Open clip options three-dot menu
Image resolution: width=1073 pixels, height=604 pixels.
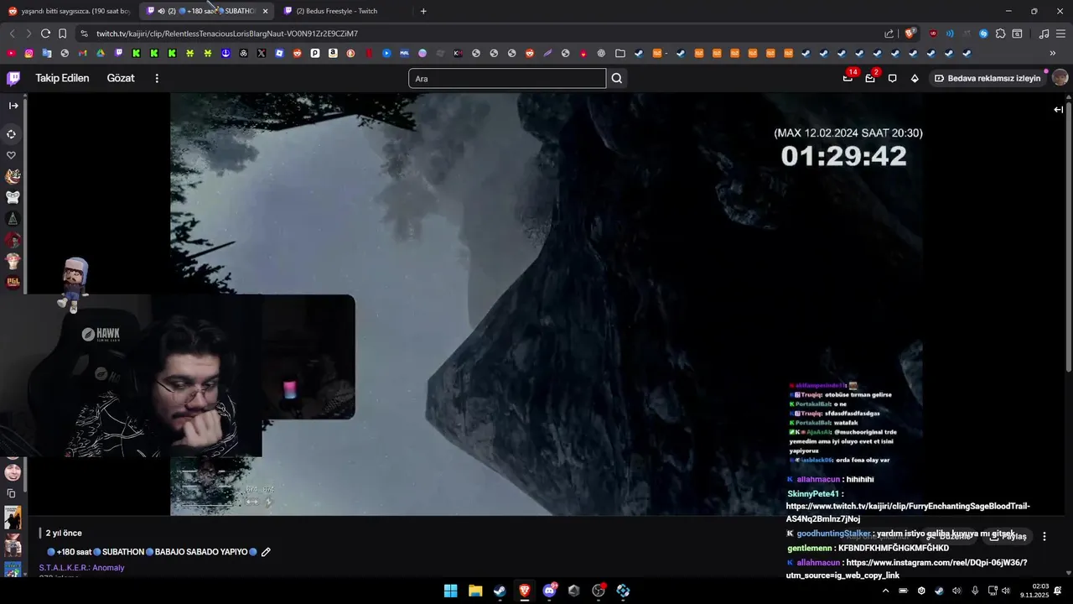point(1044,536)
